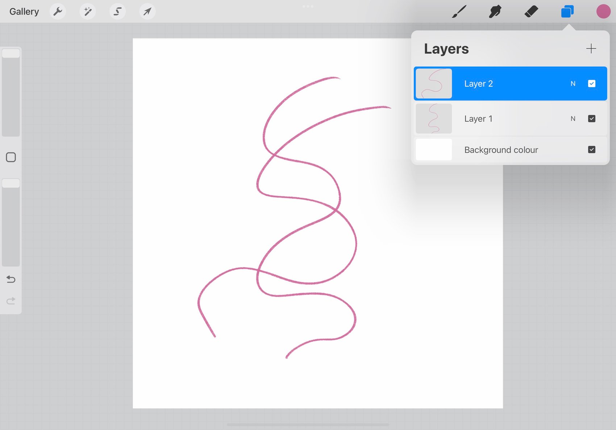The width and height of the screenshot is (616, 430).
Task: Click the brush size slider handle
Action: click(x=11, y=53)
